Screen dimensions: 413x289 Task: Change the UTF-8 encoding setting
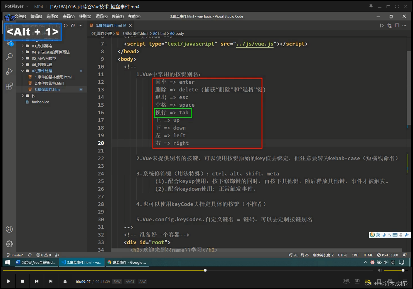click(343, 255)
